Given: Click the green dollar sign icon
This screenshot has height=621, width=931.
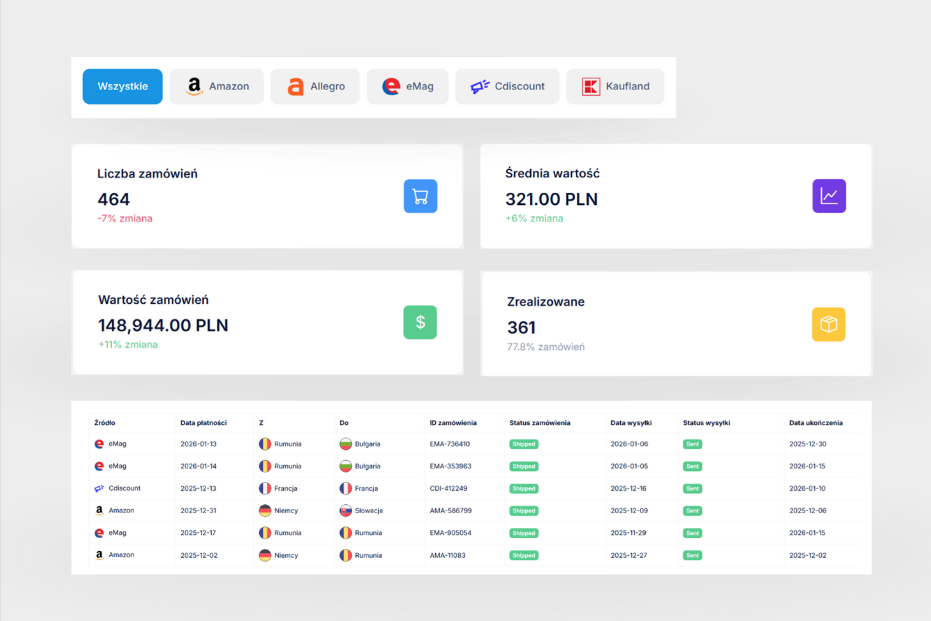Looking at the screenshot, I should click(420, 322).
